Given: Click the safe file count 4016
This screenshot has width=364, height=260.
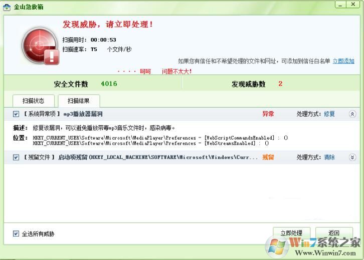Looking at the screenshot, I should 109,84.
